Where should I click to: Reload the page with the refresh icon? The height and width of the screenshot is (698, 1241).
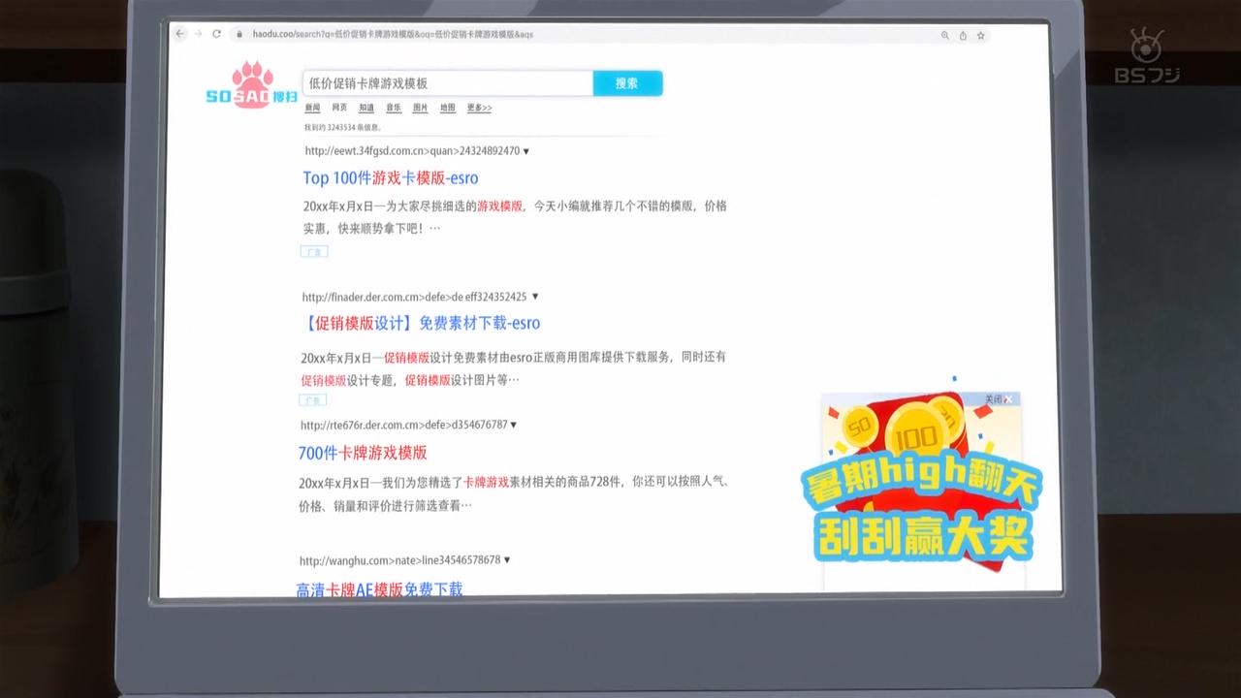[x=216, y=34]
